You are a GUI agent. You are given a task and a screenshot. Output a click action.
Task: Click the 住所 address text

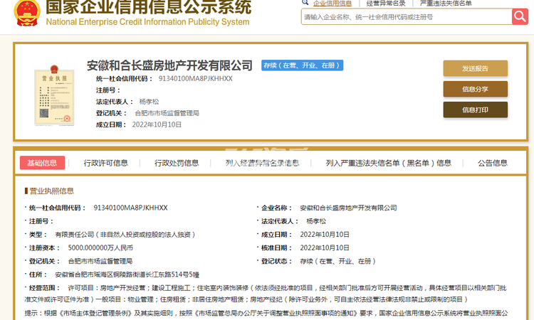[x=127, y=274]
